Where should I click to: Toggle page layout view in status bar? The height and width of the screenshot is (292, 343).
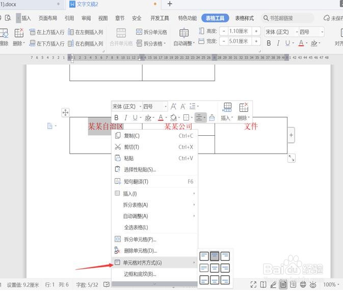[283, 284]
